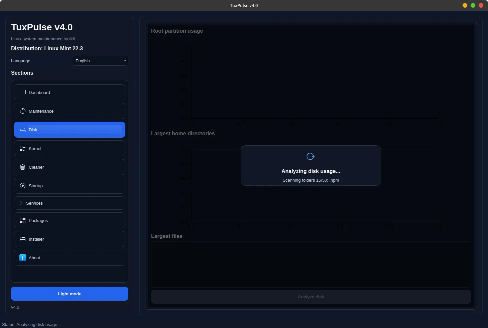Click the Installer box icon
Screen dimensions: 488x328
[23, 239]
